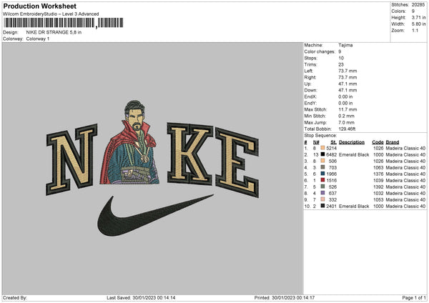Click the 'EndY:' label
The height and width of the screenshot is (303, 429).
click(x=310, y=103)
